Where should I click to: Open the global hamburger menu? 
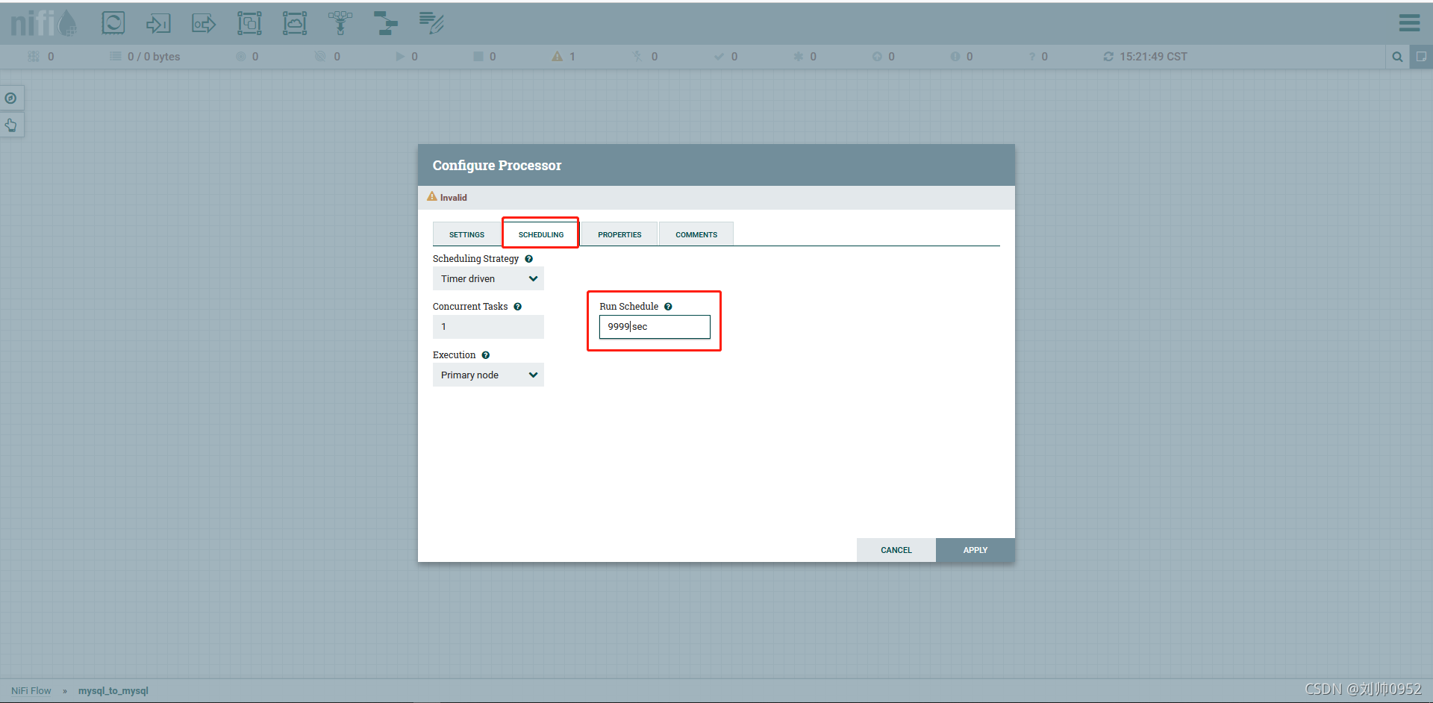[1409, 23]
